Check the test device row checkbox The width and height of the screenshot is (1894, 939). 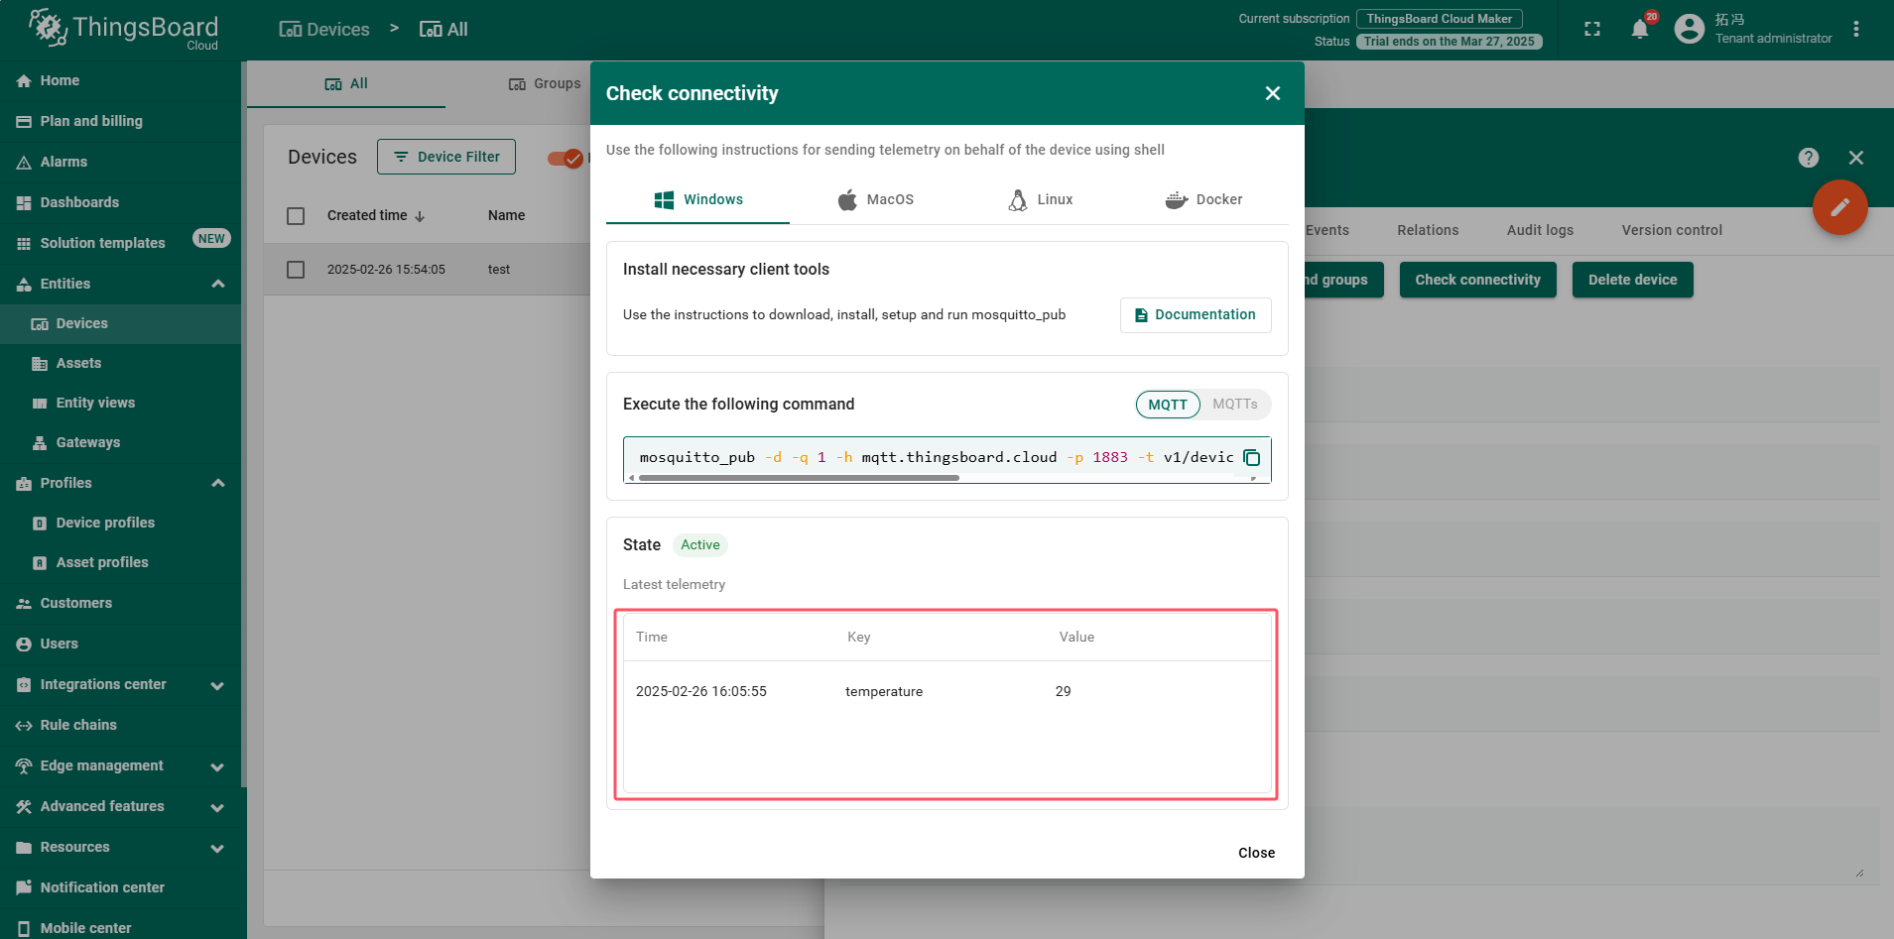(x=296, y=270)
